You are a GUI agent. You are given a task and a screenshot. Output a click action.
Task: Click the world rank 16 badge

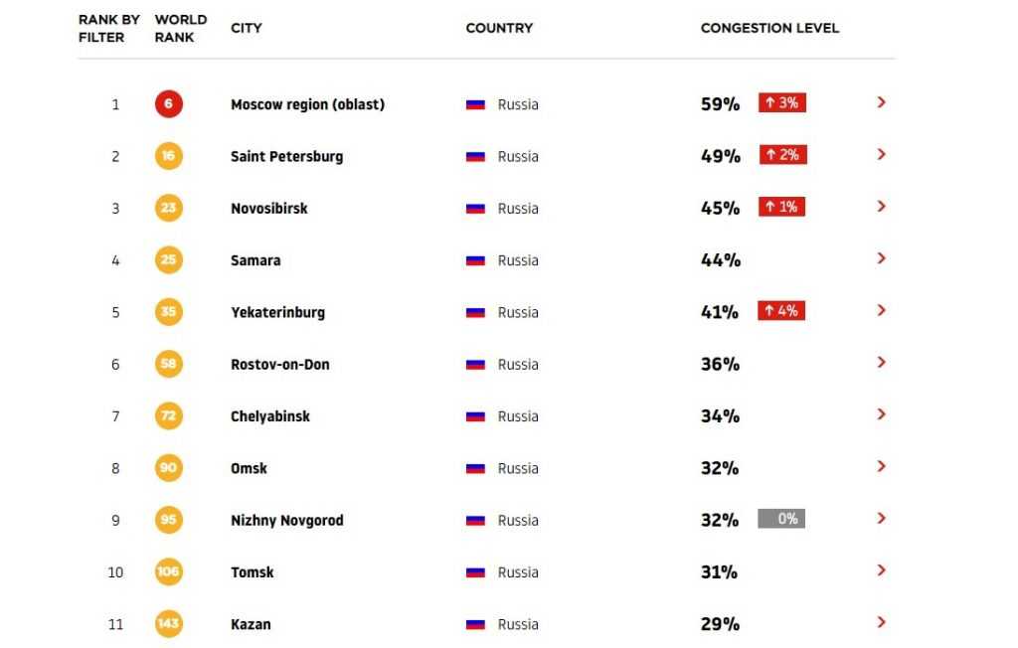coord(169,156)
